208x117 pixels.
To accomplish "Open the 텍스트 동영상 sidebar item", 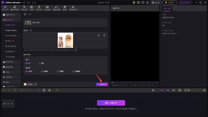I will tap(12, 36).
